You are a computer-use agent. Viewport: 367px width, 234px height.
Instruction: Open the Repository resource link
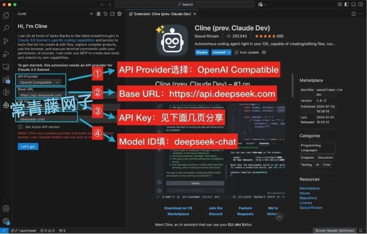308,198
